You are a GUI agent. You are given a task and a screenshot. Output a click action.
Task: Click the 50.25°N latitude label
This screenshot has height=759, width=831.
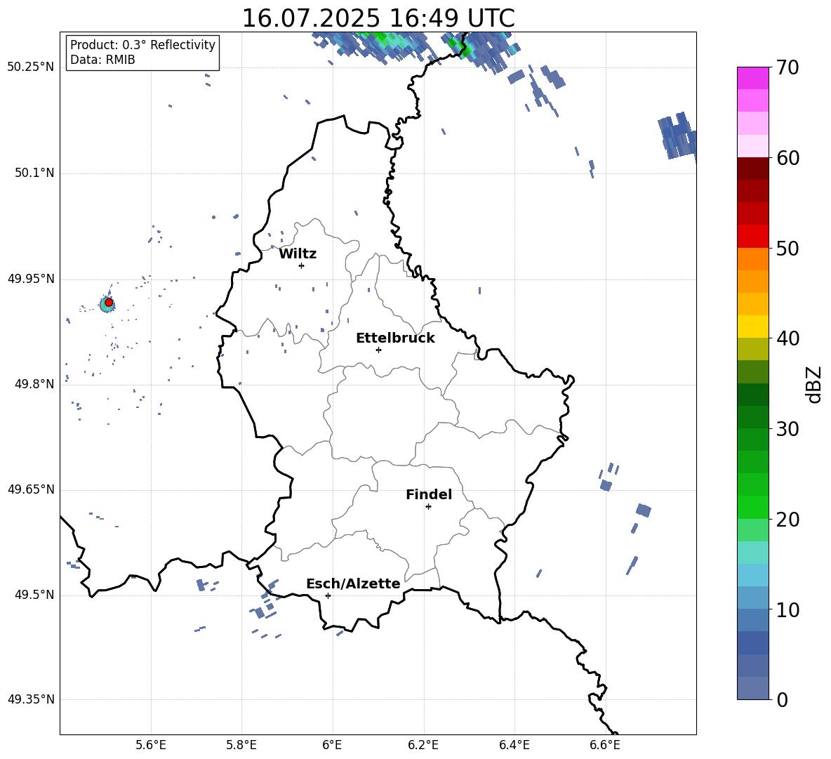click(x=31, y=67)
